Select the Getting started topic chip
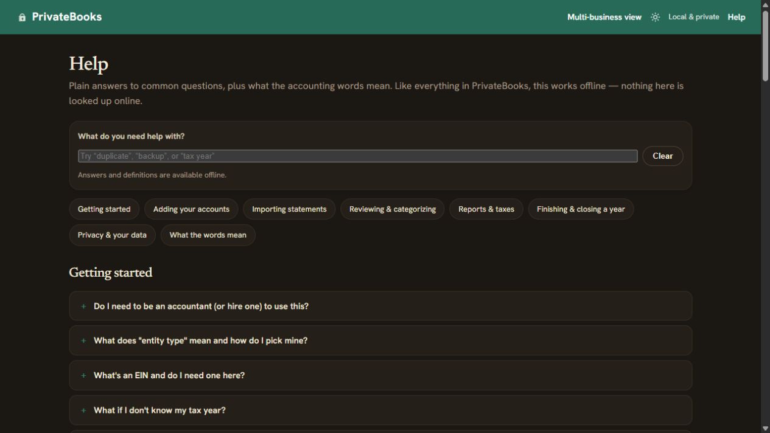The height and width of the screenshot is (433, 770). (104, 209)
